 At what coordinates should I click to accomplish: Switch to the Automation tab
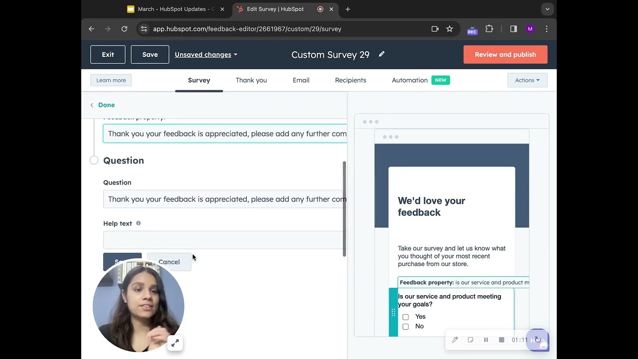click(x=410, y=80)
